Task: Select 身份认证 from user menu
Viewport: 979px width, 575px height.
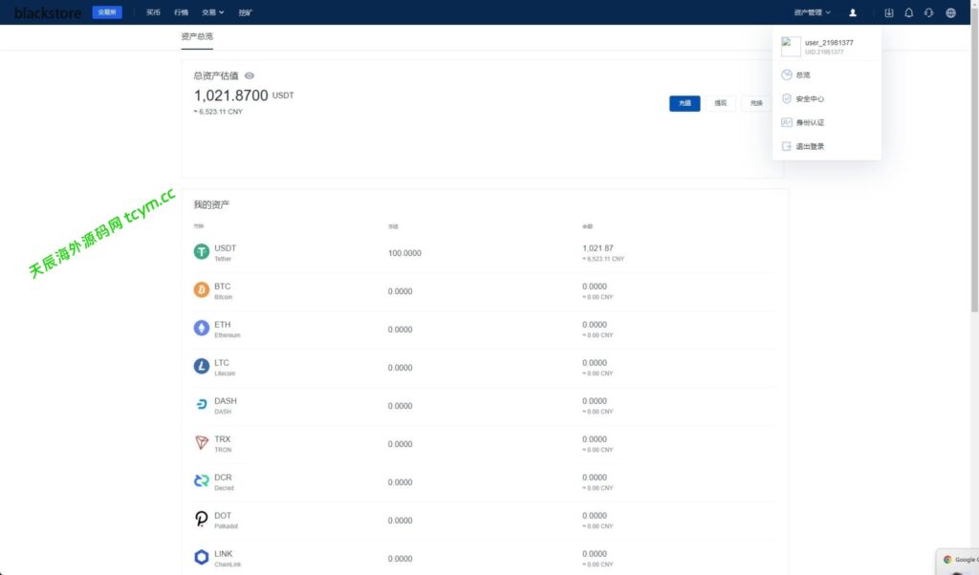Action: tap(809, 122)
